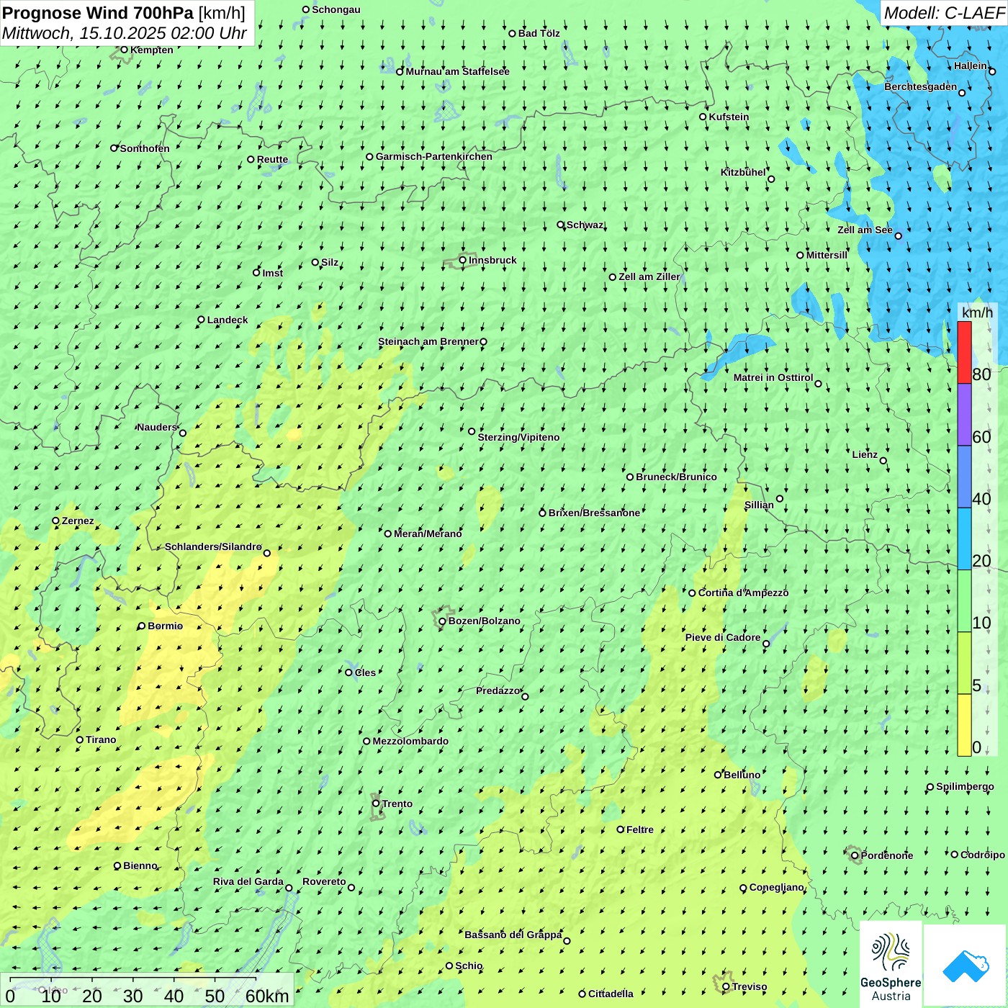This screenshot has height=1008, width=1008.
Task: Click the yellow 0 km/h legend swatch
Action: coord(964,725)
